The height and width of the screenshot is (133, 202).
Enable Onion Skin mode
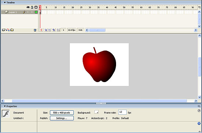[46, 30]
